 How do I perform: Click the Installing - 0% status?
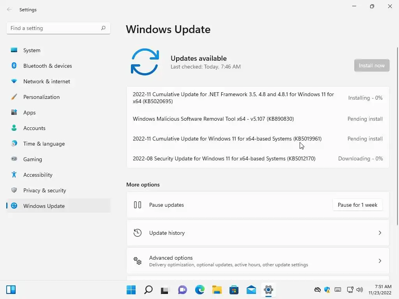tap(365, 98)
